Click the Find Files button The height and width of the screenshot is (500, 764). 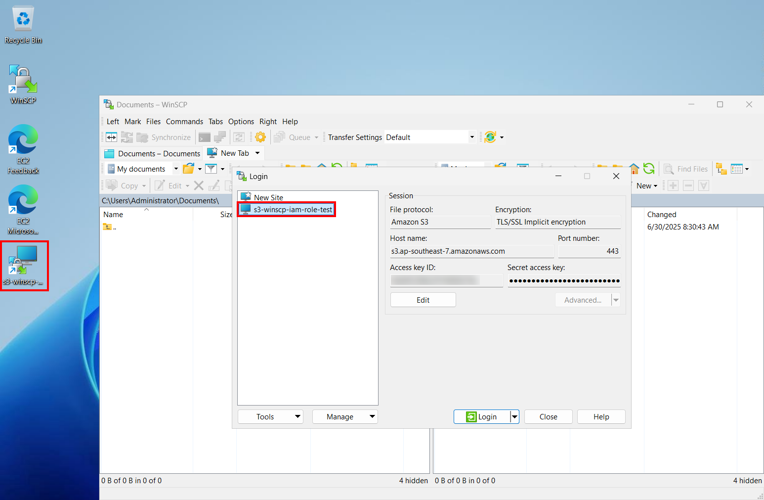[x=686, y=169]
